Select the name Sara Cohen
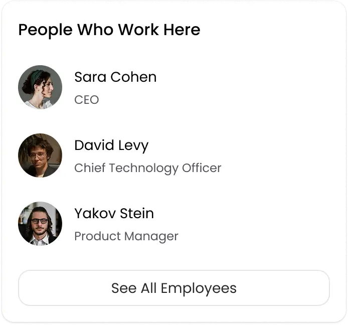Screen dimensions: 348x325 point(115,77)
